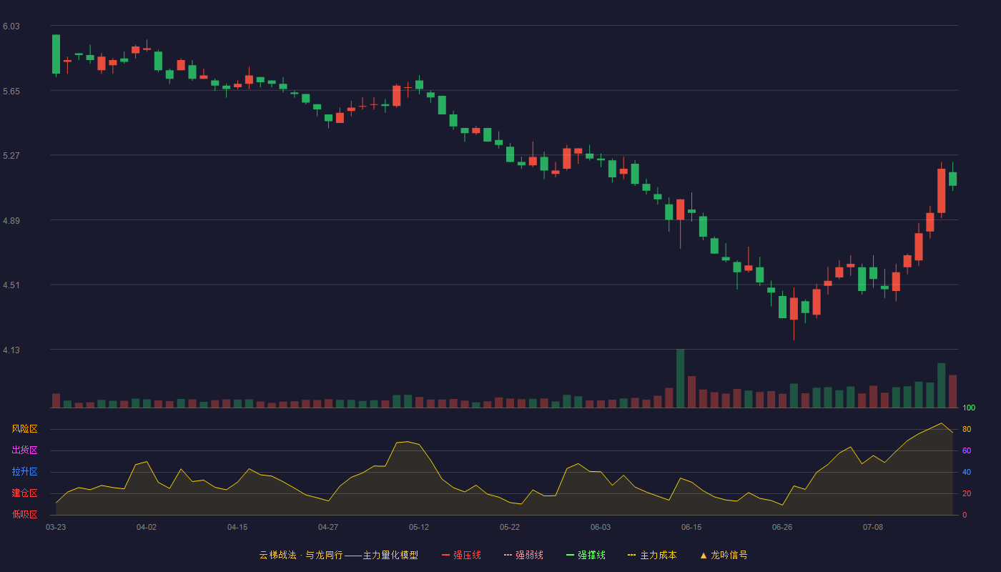Click the 风险区 zone label
This screenshot has height=572, width=1001.
tap(24, 429)
